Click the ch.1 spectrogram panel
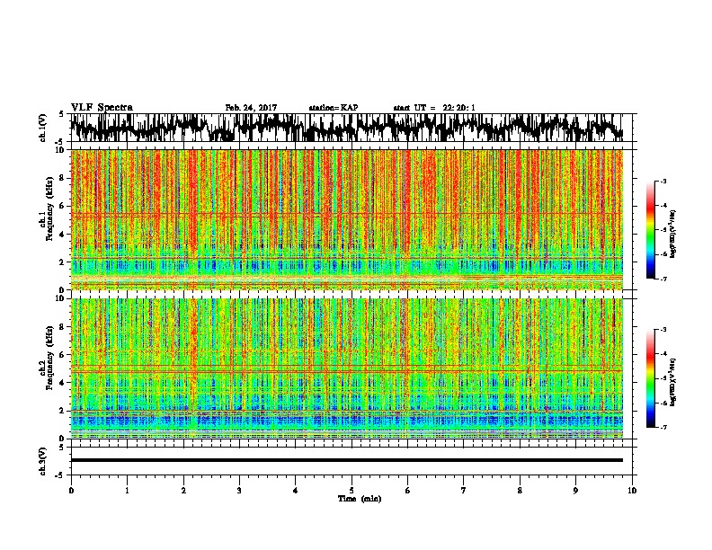 [x=347, y=219]
